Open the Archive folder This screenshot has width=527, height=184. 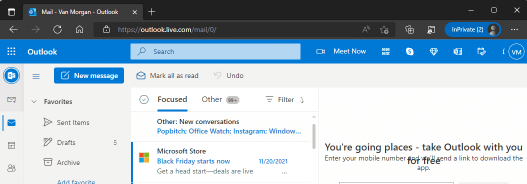click(x=62, y=163)
